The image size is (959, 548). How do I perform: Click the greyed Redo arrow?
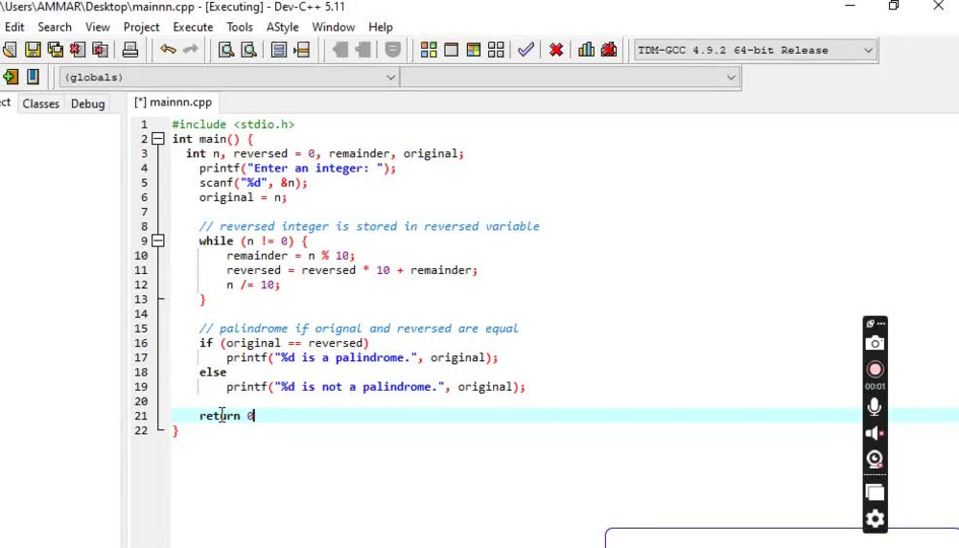point(191,50)
